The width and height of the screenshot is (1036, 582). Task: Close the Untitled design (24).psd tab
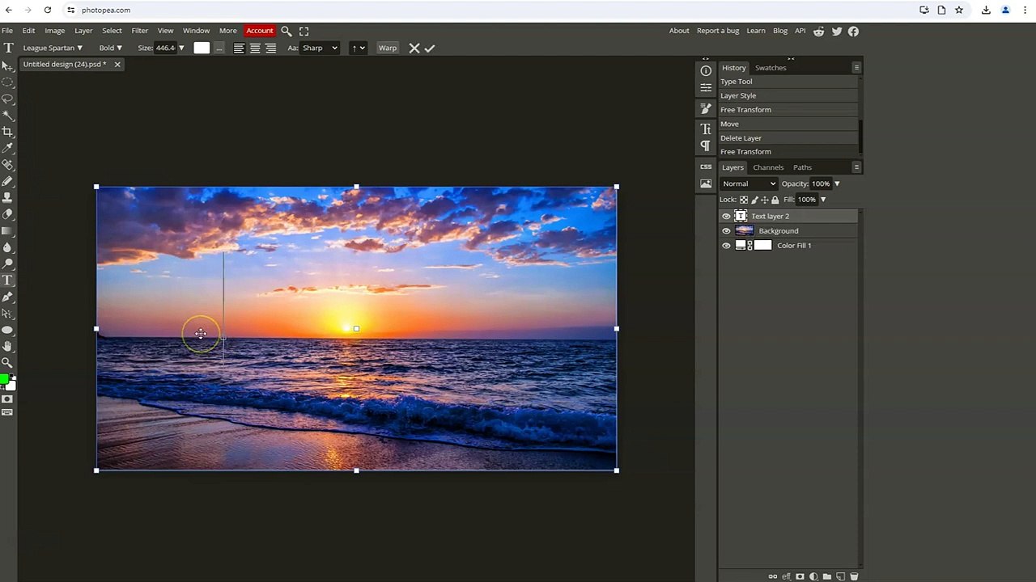(117, 65)
